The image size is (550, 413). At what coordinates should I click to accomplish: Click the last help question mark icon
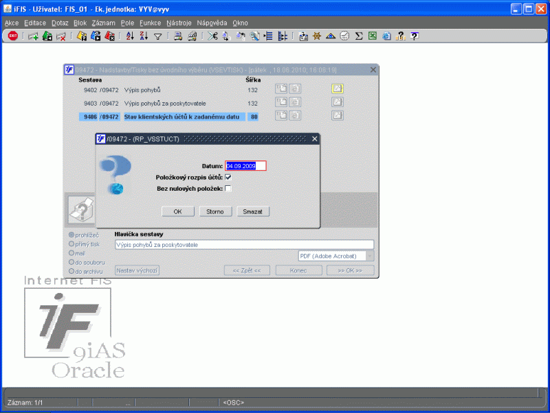click(x=415, y=36)
